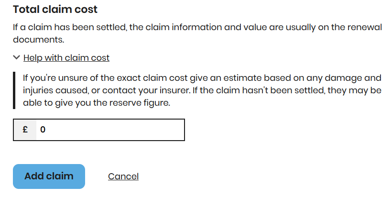Click the help text about estimating claim cost
This screenshot has height=198, width=392.
point(201,90)
